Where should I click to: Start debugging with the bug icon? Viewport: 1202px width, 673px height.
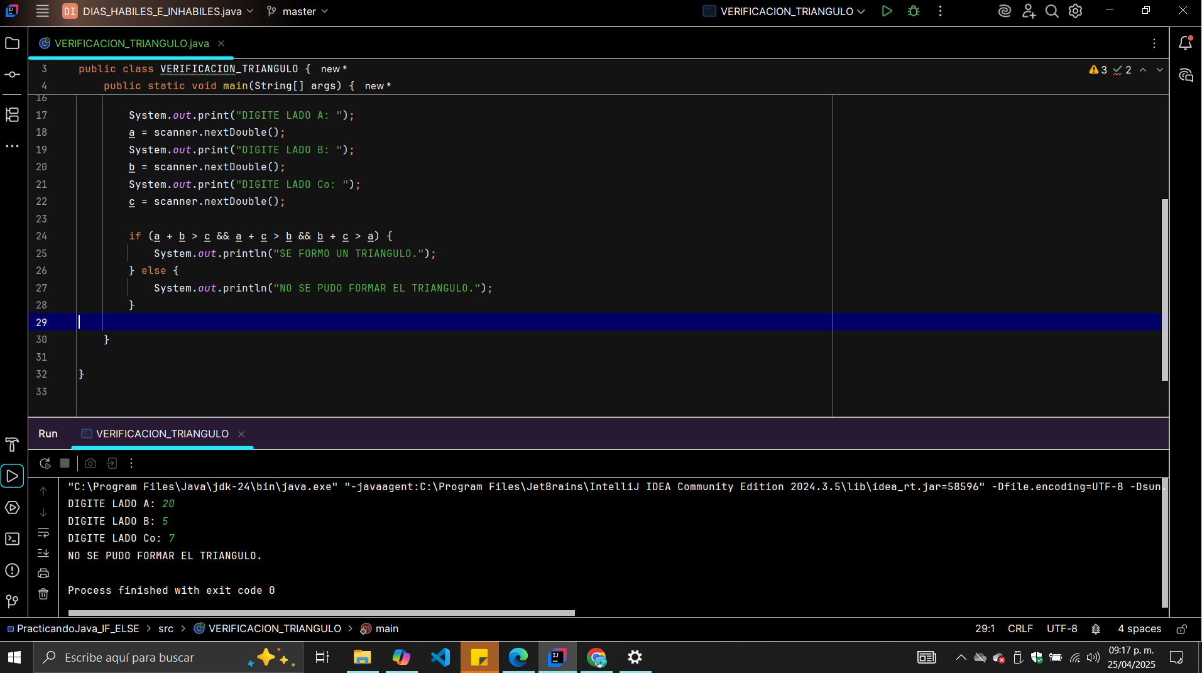point(914,11)
